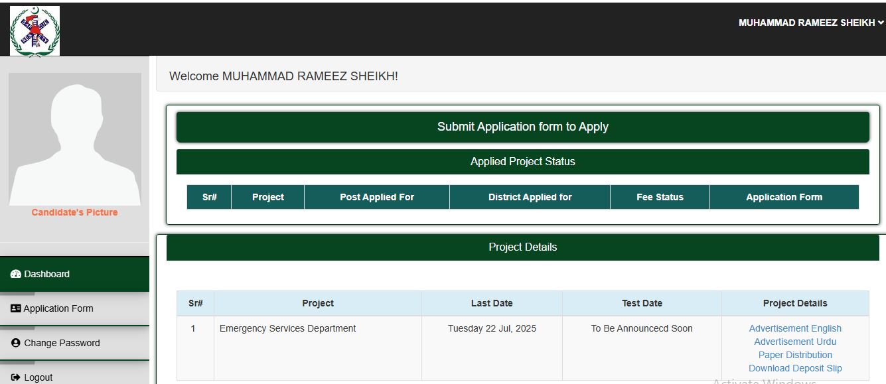Go to Application Form in sidebar
Viewport: 886px width, 384px height.
click(74, 308)
